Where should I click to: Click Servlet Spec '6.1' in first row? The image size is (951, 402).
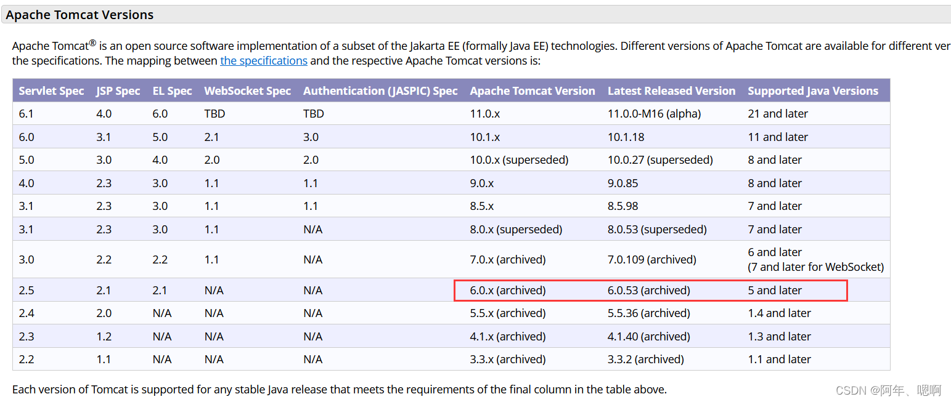point(27,114)
